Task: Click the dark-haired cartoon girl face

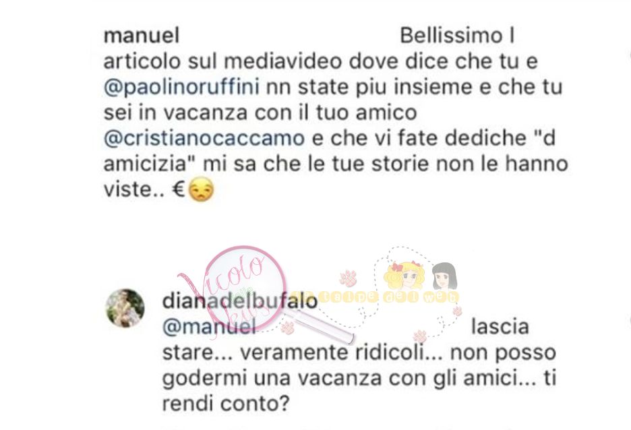Action: click(444, 276)
